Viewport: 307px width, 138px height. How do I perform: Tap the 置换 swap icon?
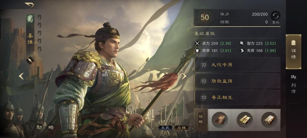pyautogui.click(x=275, y=16)
